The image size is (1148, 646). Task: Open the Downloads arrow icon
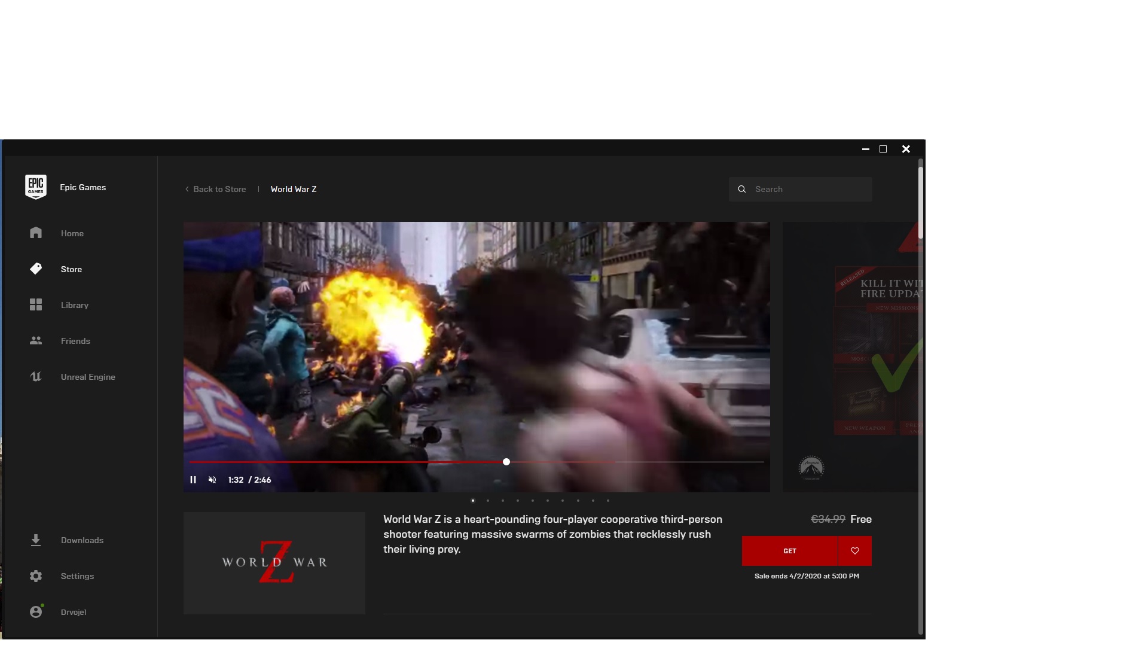(36, 540)
